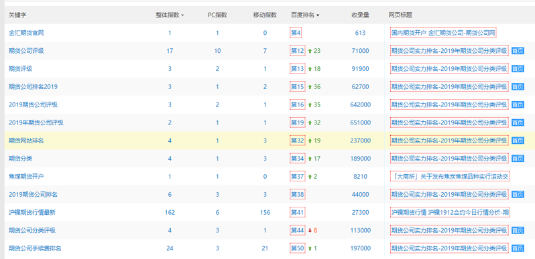Viewport: 535px width, 259px height.
Task: Click the 收录量 value 237000
Action: click(360, 141)
